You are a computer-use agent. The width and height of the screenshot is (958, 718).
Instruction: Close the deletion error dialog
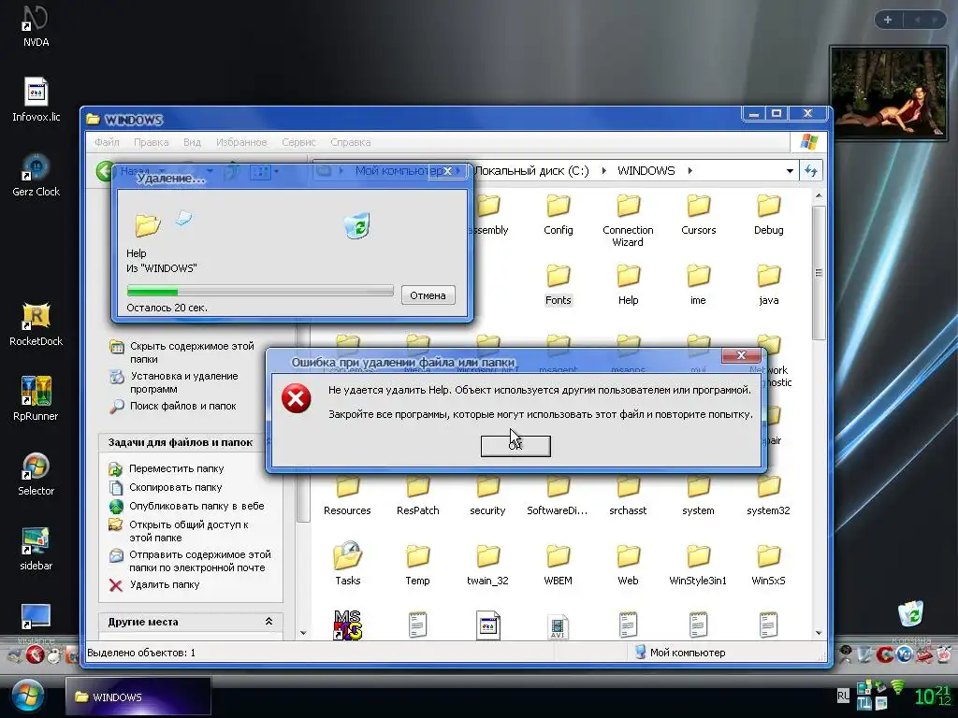click(x=741, y=355)
